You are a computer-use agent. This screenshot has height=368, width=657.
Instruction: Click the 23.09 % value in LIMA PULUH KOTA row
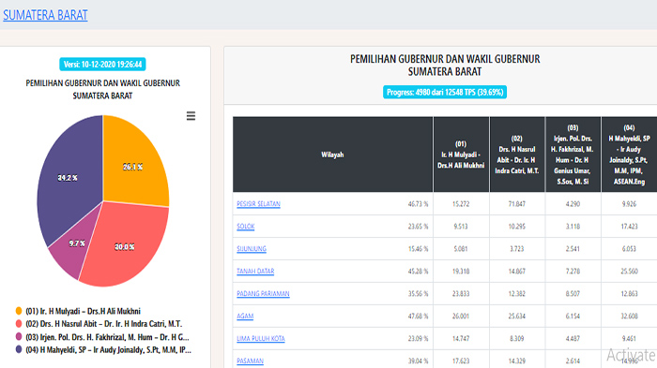[x=419, y=338]
